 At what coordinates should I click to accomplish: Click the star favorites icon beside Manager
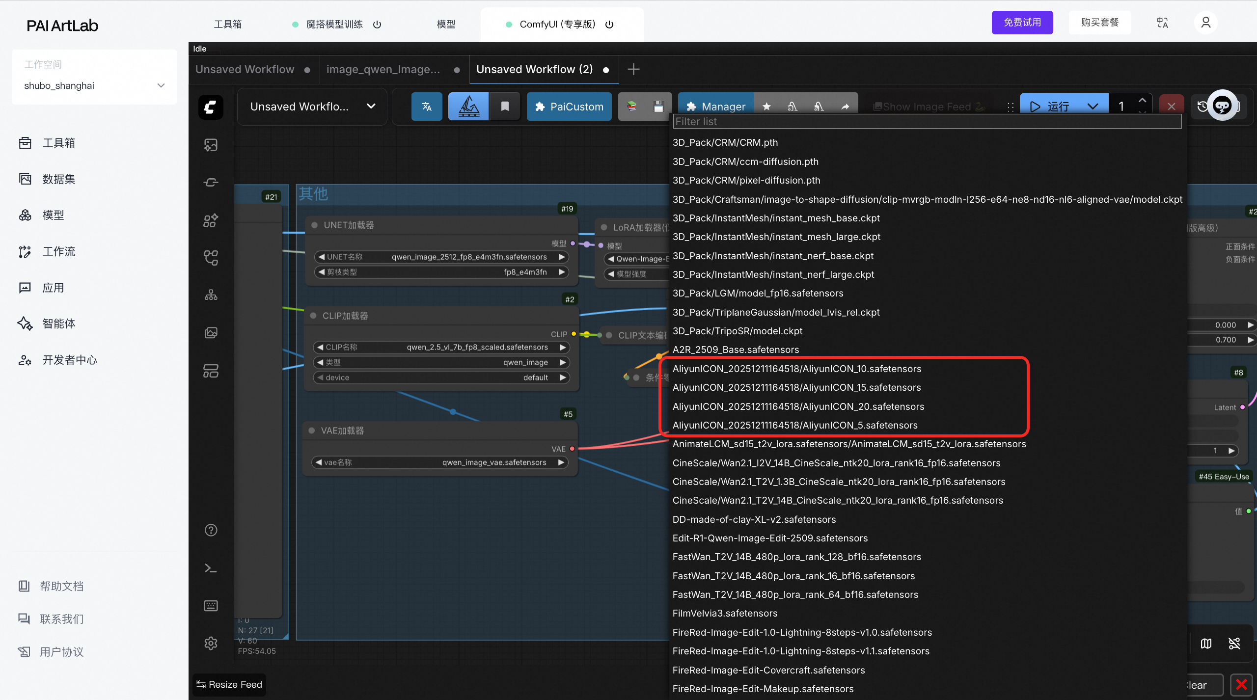tap(766, 107)
